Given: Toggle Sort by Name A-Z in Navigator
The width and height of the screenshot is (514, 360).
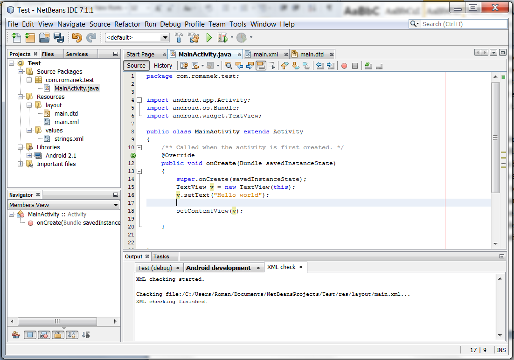Looking at the screenshot, I should pos(72,335).
